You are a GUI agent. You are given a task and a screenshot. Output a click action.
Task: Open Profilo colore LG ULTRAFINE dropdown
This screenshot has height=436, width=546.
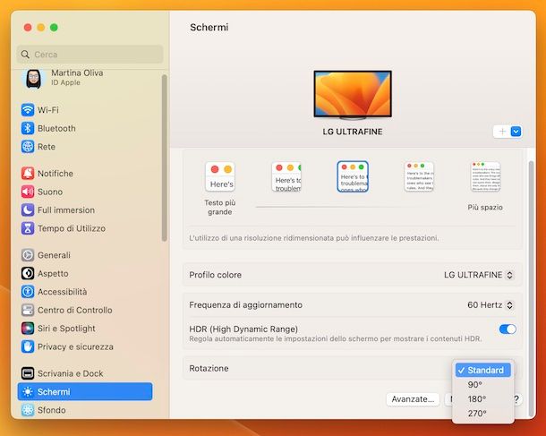point(479,275)
